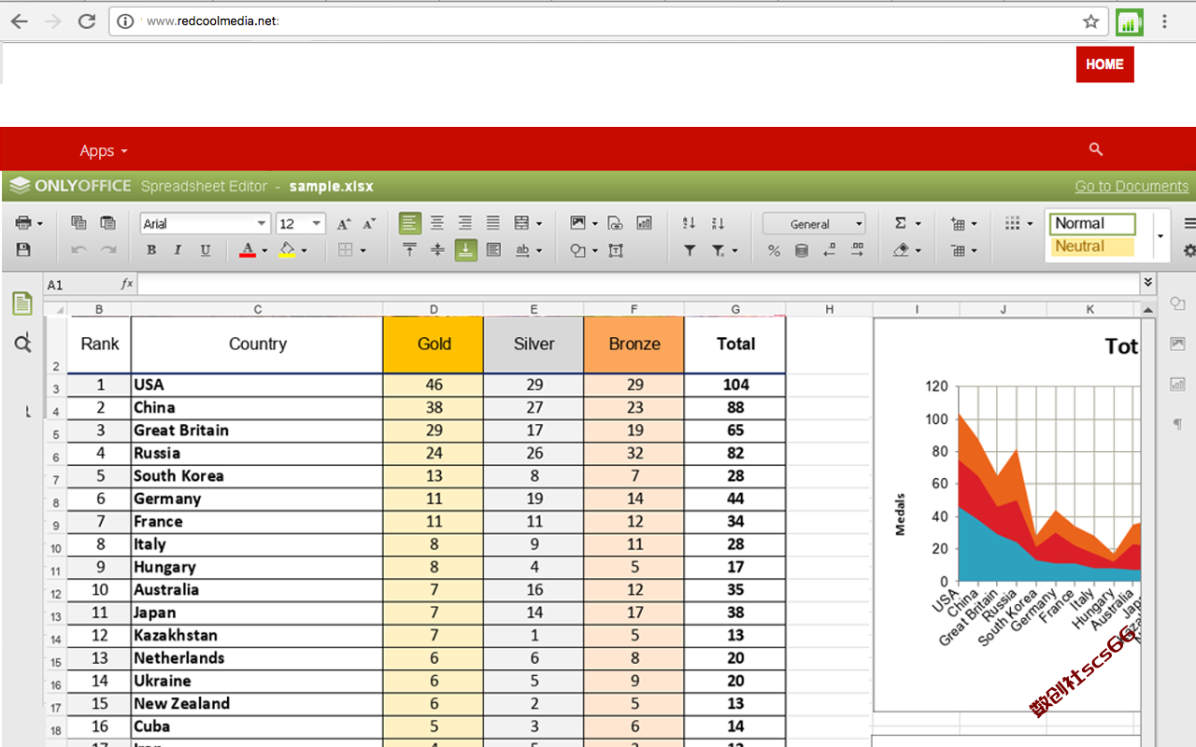Viewport: 1196px width, 747px height.
Task: Toggle Align center for the cell
Action: click(x=436, y=223)
